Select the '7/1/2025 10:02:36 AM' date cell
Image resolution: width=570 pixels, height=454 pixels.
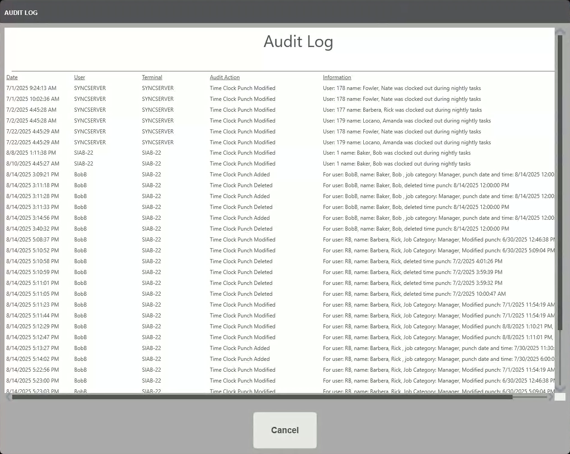[33, 99]
